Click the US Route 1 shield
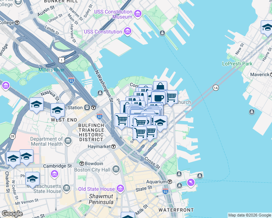The image size is (272, 218). [x=61, y=60]
